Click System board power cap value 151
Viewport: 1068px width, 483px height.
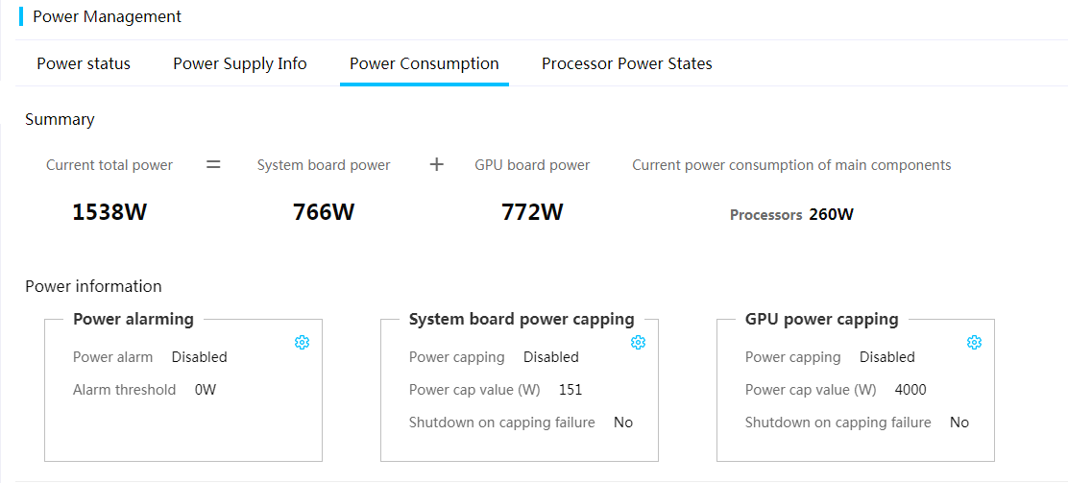(570, 390)
